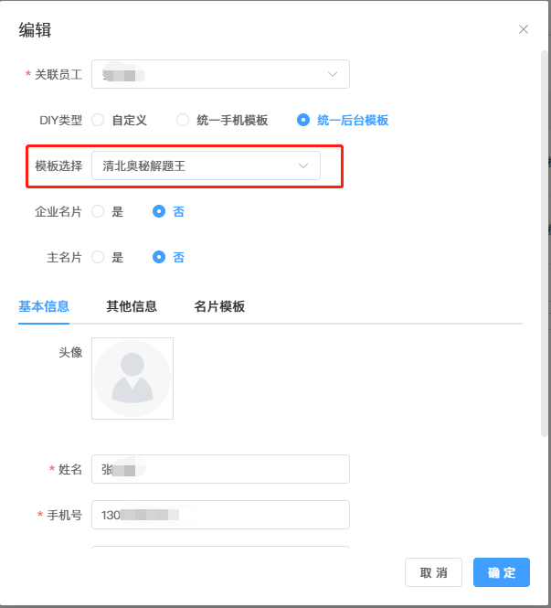Click the avatar placeholder image

(x=132, y=379)
